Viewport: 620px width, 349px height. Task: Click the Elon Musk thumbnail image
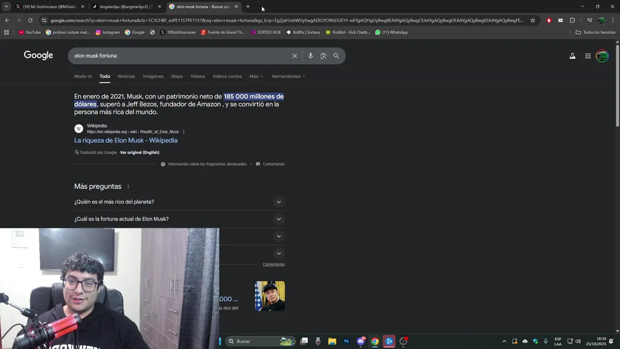[x=270, y=296]
